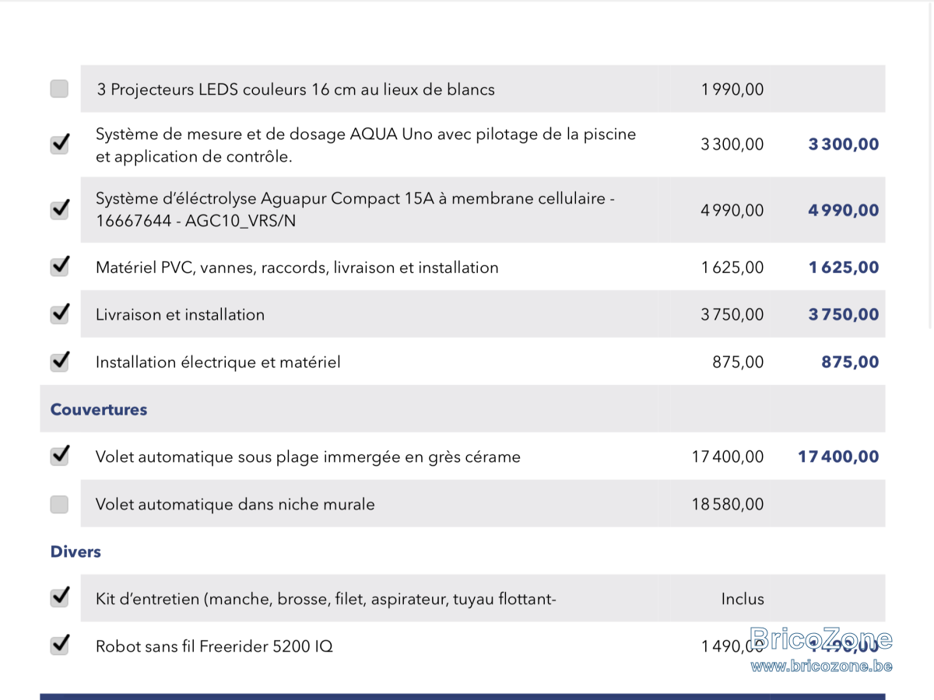Click the 1 990,00 price for LED projectors
Image resolution: width=934 pixels, height=700 pixels.
732,89
